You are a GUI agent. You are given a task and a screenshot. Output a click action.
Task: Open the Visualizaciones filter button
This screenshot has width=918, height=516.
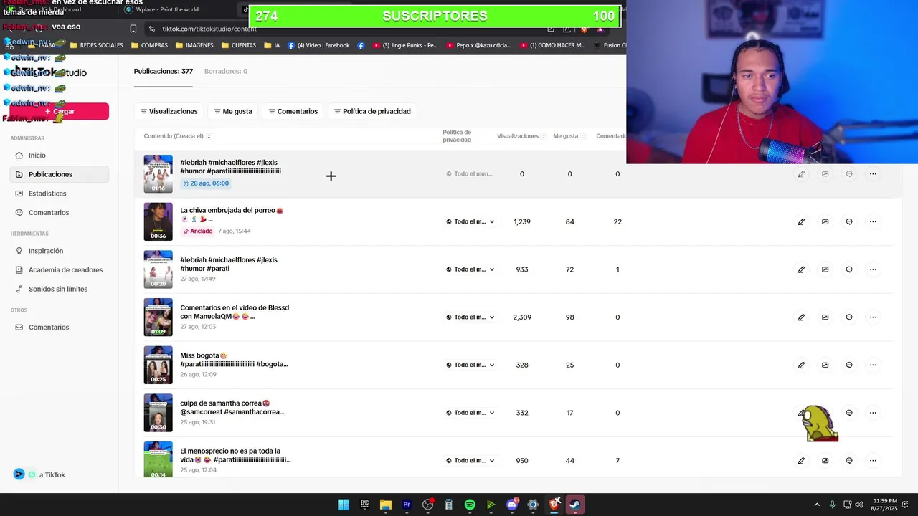(x=169, y=111)
